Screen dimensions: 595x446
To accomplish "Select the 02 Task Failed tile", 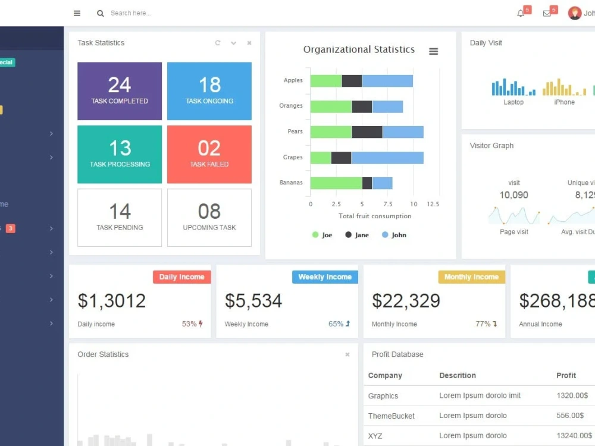I will pyautogui.click(x=209, y=155).
